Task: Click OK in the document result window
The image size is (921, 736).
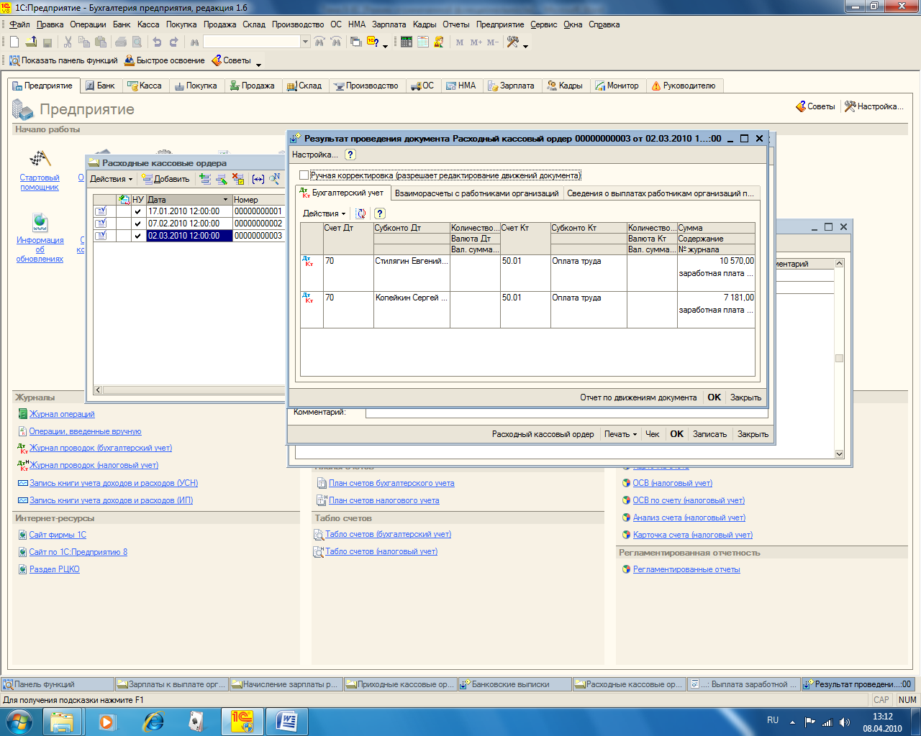Action: coord(714,397)
